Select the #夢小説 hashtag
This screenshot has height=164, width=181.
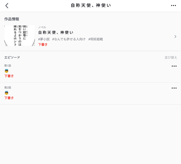click(44, 39)
